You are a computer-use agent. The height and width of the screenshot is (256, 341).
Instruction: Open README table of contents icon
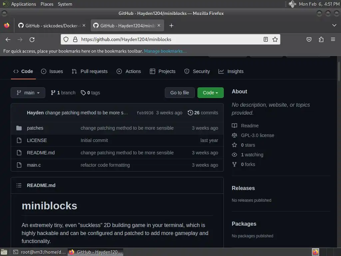tap(19, 185)
